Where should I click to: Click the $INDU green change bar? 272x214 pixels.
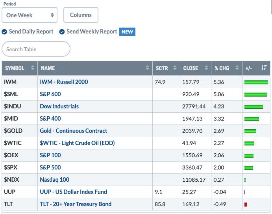(253, 107)
